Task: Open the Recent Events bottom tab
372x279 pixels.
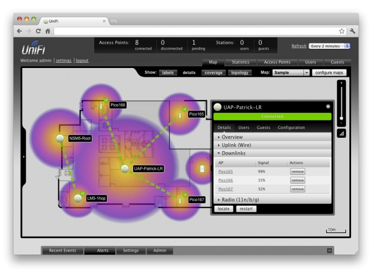Action: tap(63, 251)
